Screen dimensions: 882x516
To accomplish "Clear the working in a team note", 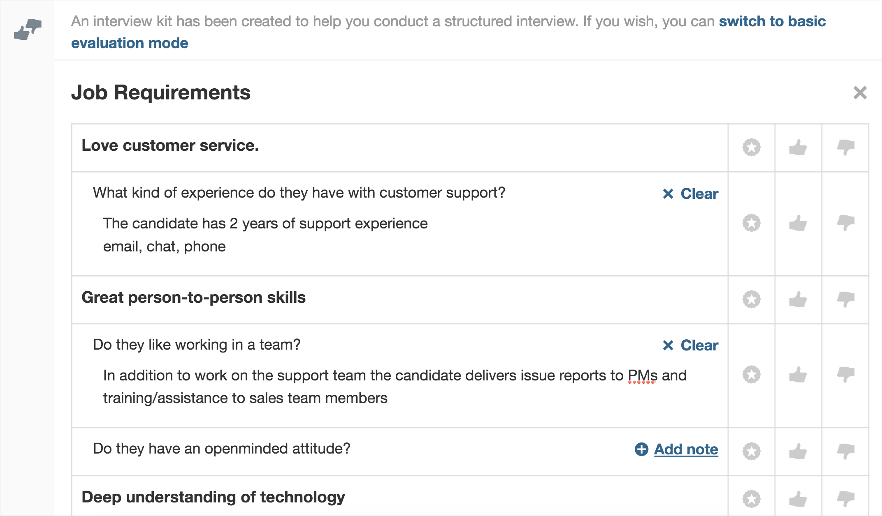I will [x=690, y=345].
